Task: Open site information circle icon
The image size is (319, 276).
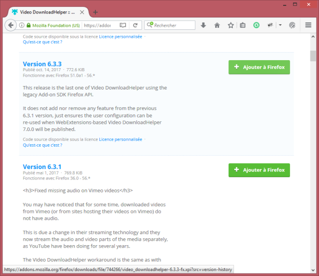Action: [x=21, y=25]
